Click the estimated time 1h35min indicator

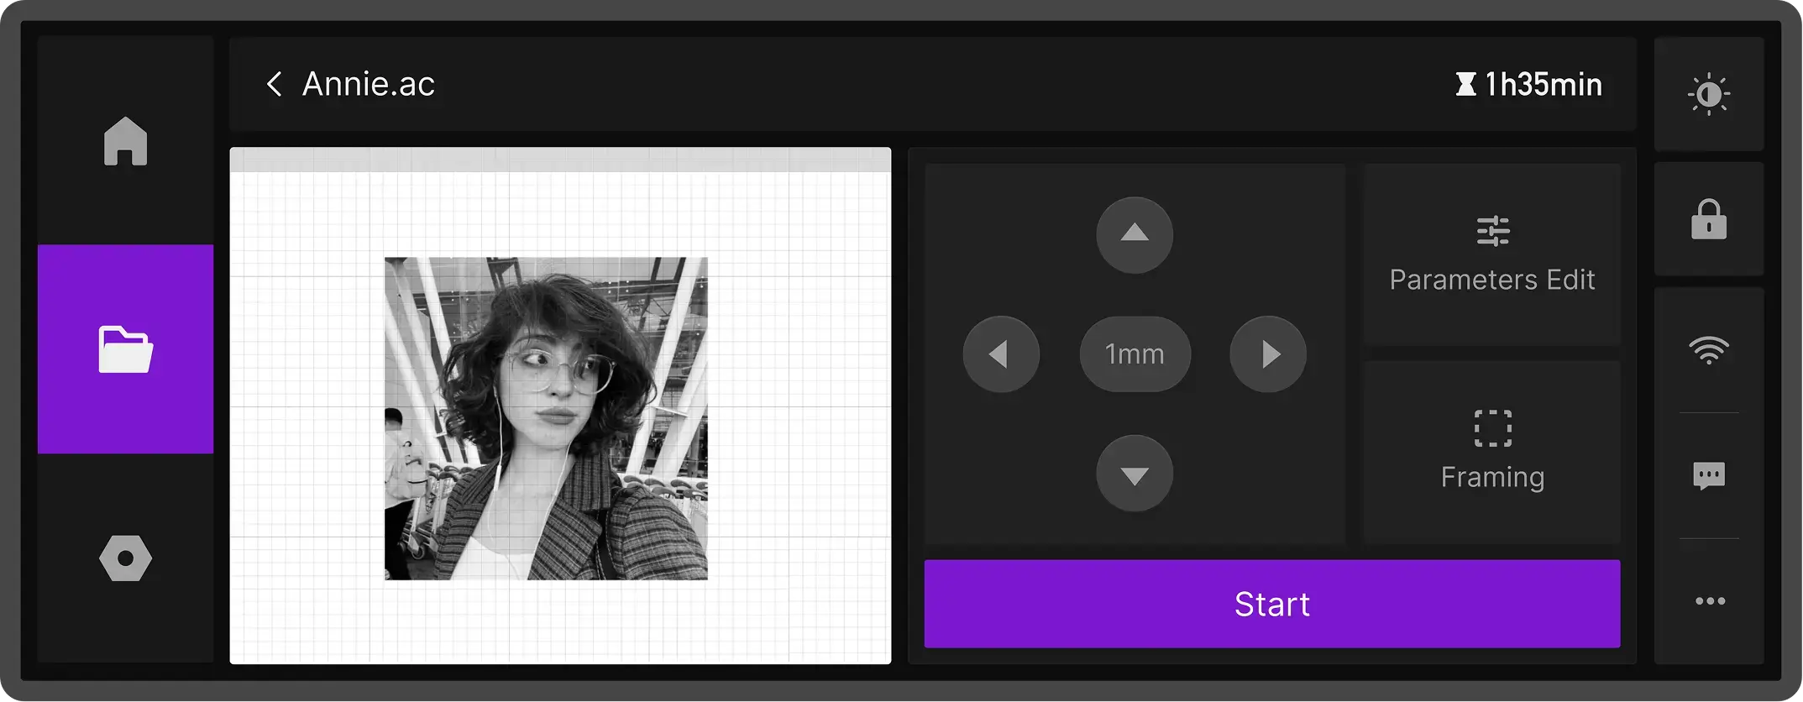tap(1528, 84)
